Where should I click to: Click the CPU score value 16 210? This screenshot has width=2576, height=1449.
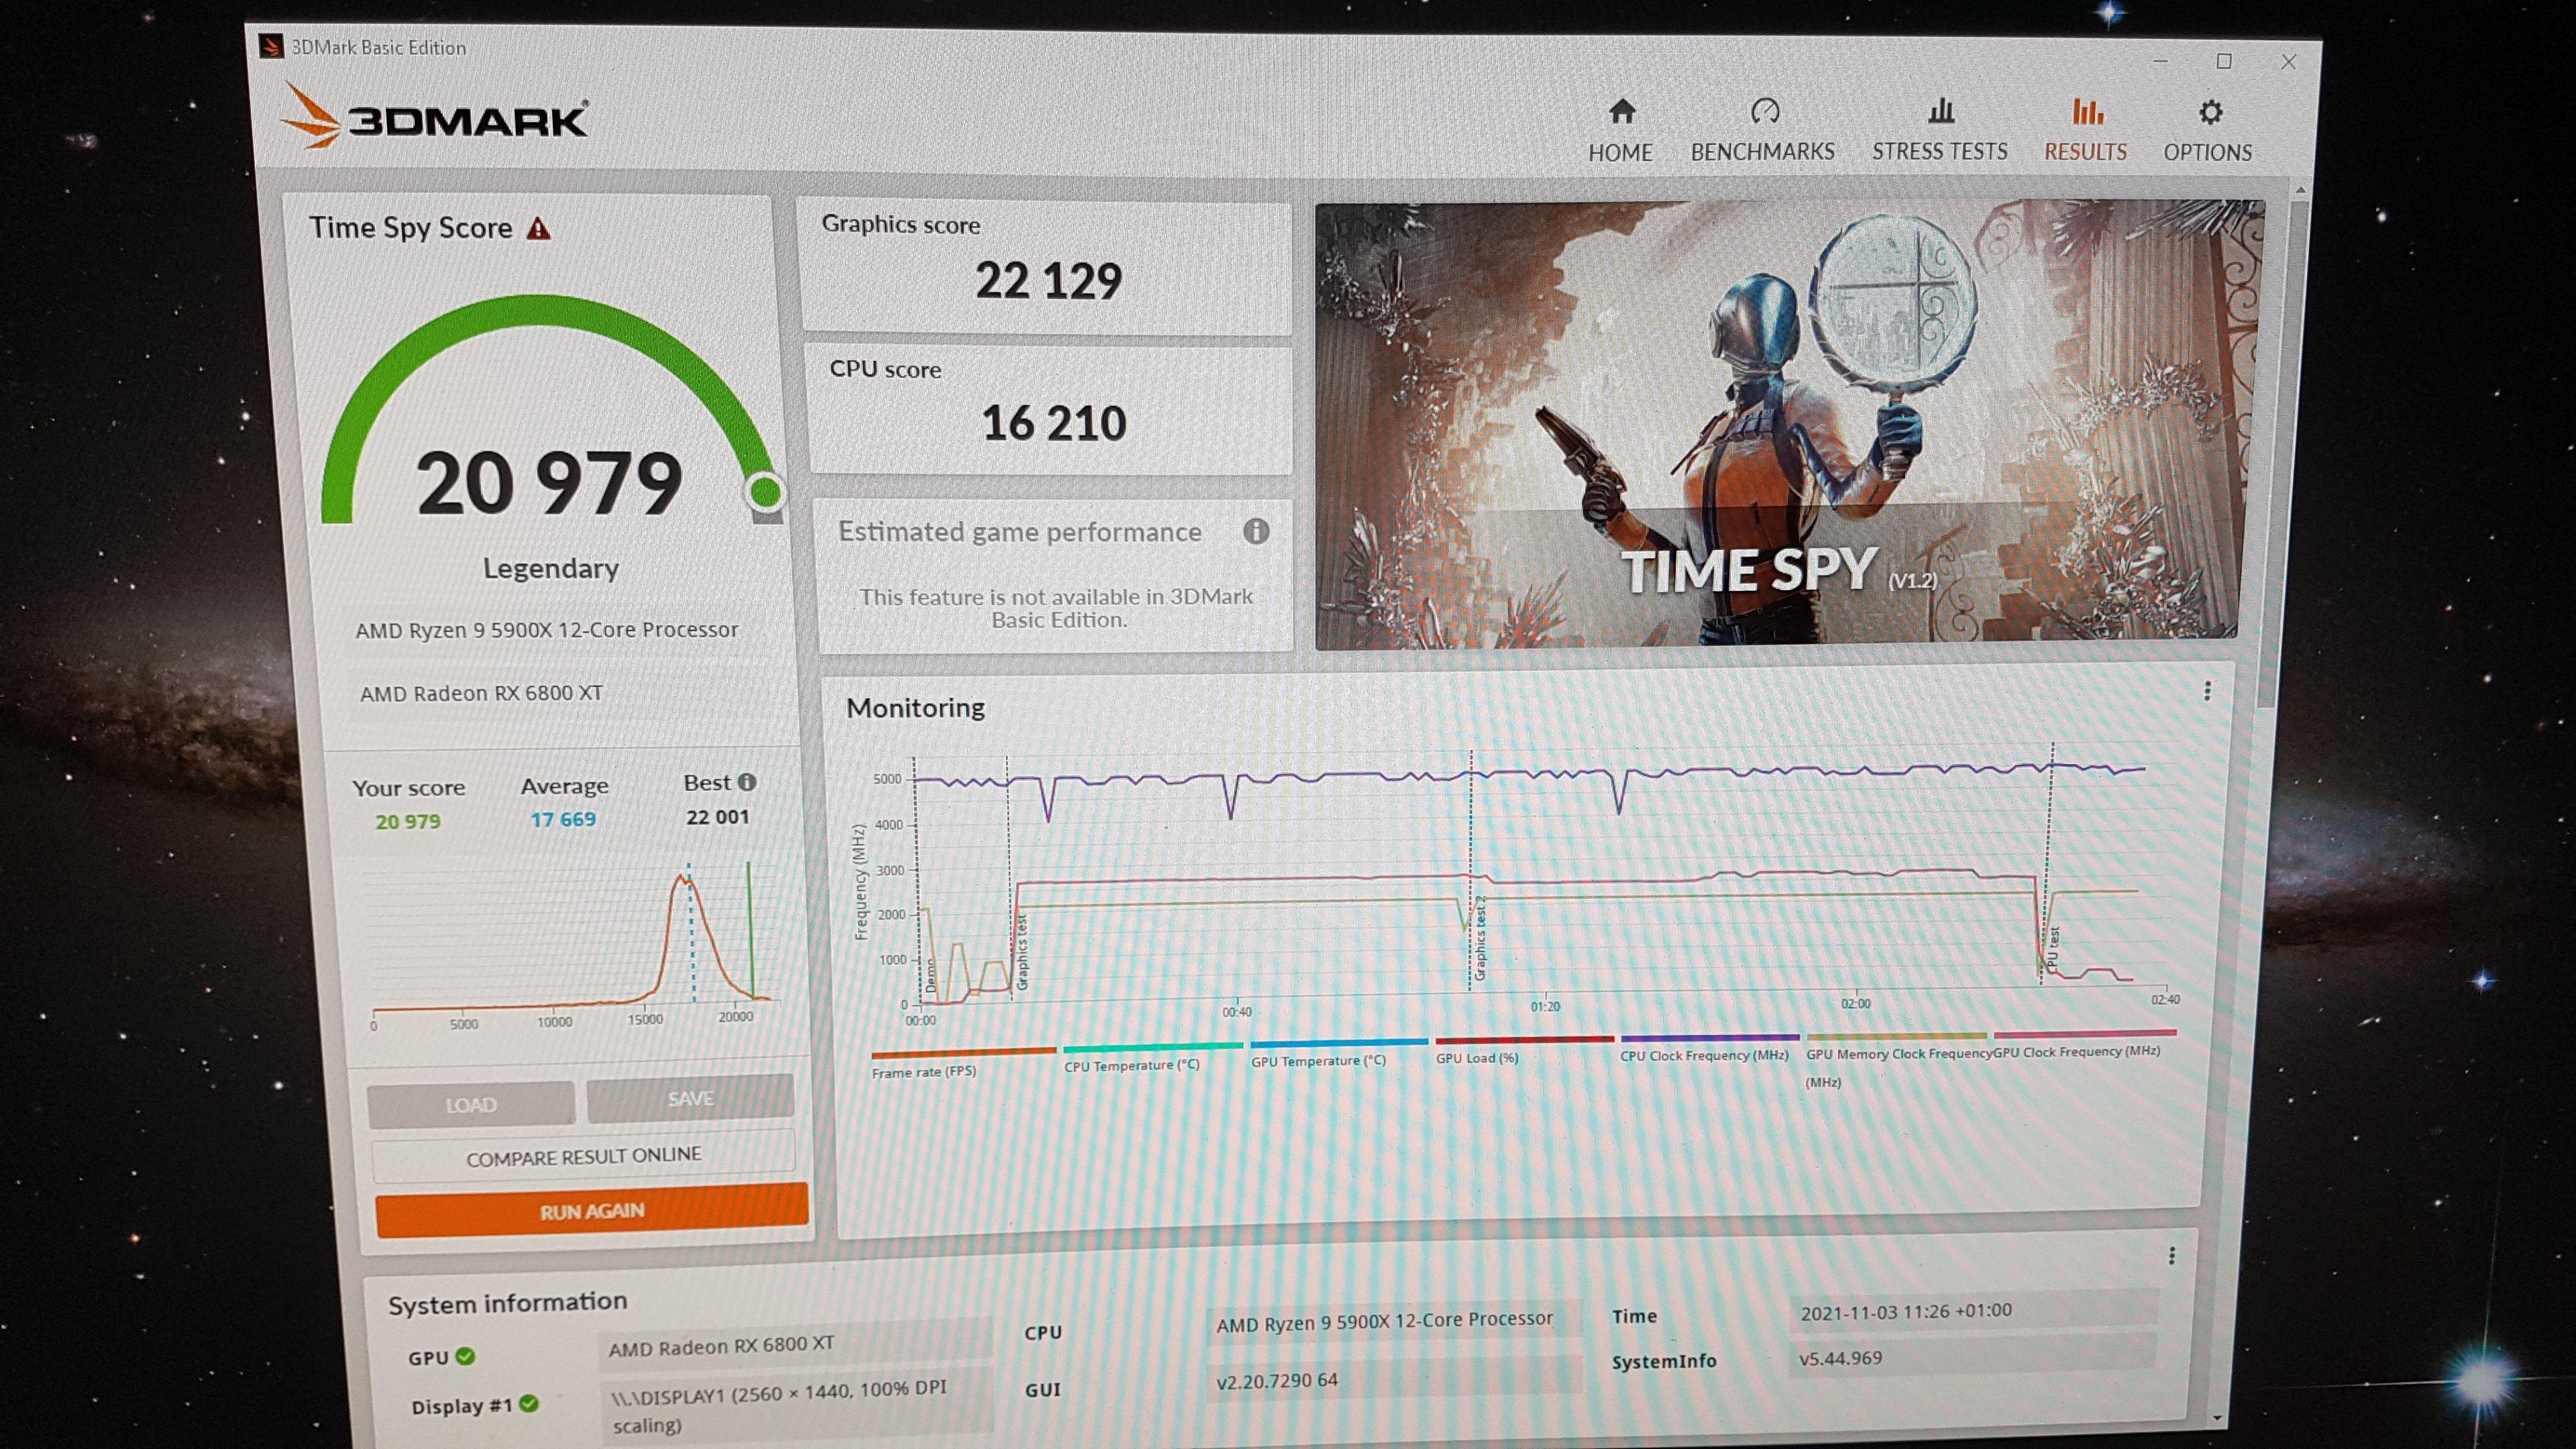1054,424
